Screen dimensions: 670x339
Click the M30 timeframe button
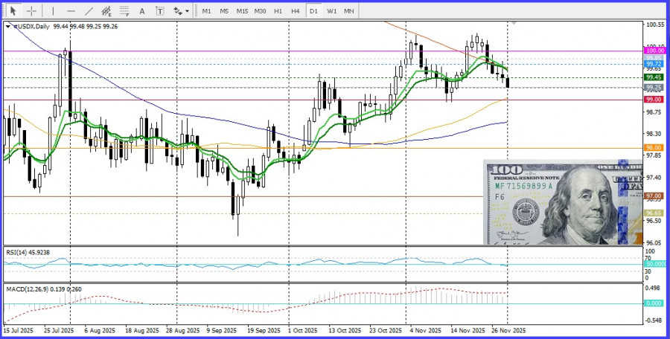[260, 11]
